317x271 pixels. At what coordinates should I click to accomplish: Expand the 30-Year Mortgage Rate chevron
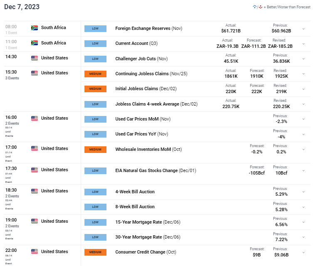click(x=303, y=237)
